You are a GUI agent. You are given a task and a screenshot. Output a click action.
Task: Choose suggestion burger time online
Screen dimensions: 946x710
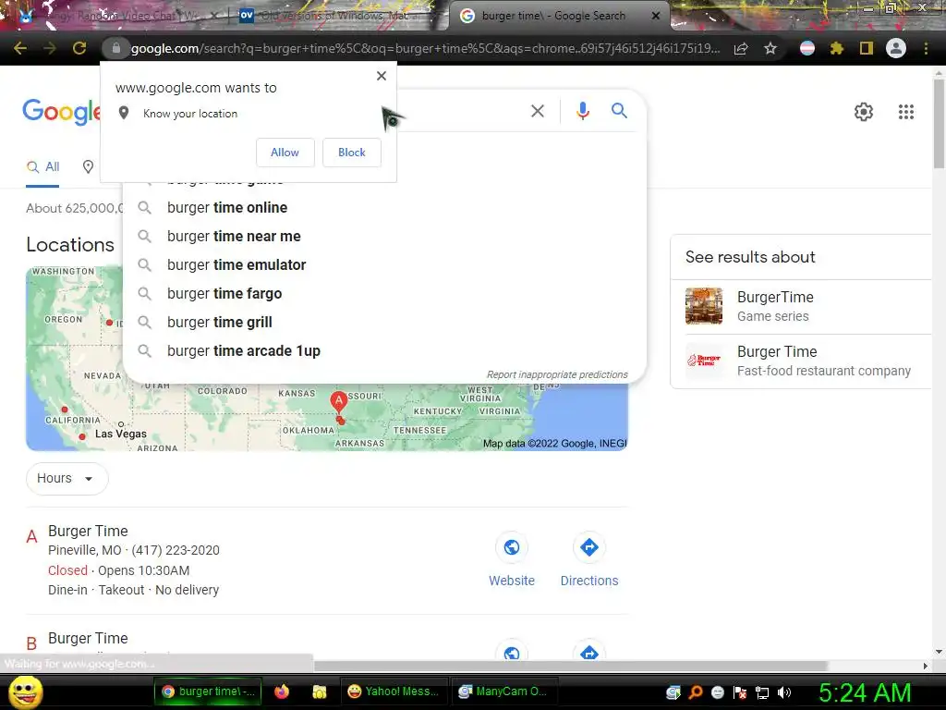coord(384,208)
